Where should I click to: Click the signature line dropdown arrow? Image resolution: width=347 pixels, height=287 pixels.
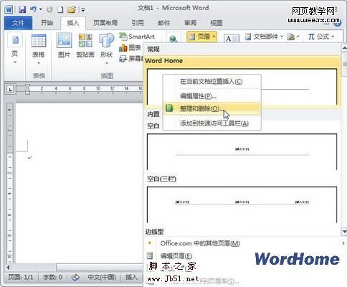(x=298, y=37)
